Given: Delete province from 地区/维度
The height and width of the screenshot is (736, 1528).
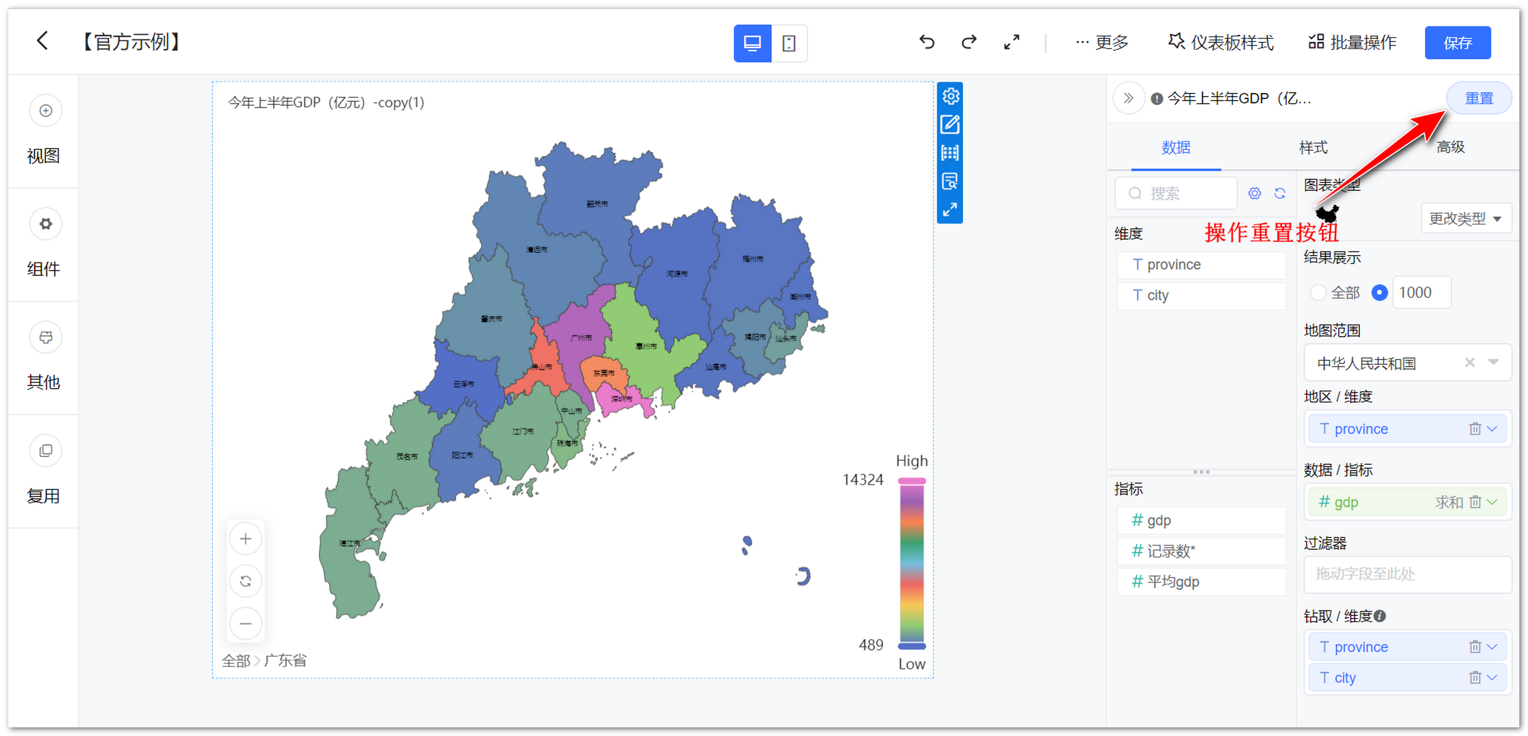Looking at the screenshot, I should pos(1474,429).
